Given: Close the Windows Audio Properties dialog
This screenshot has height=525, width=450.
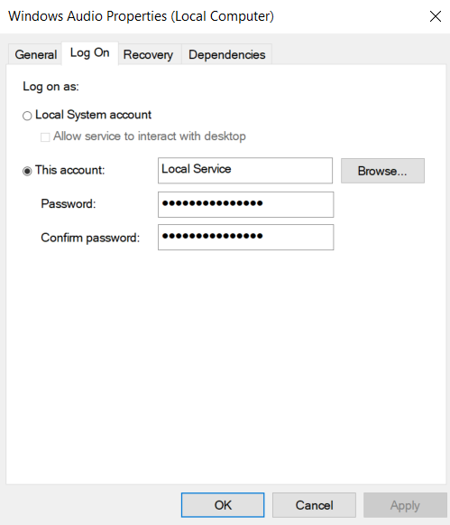Looking at the screenshot, I should [x=436, y=16].
